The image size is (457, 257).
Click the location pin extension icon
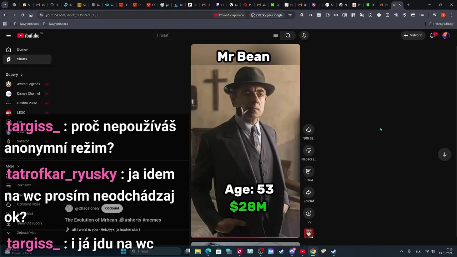click(x=405, y=15)
